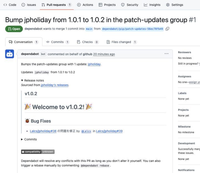
Task: Open the Code repository tab
Action: [10, 5]
